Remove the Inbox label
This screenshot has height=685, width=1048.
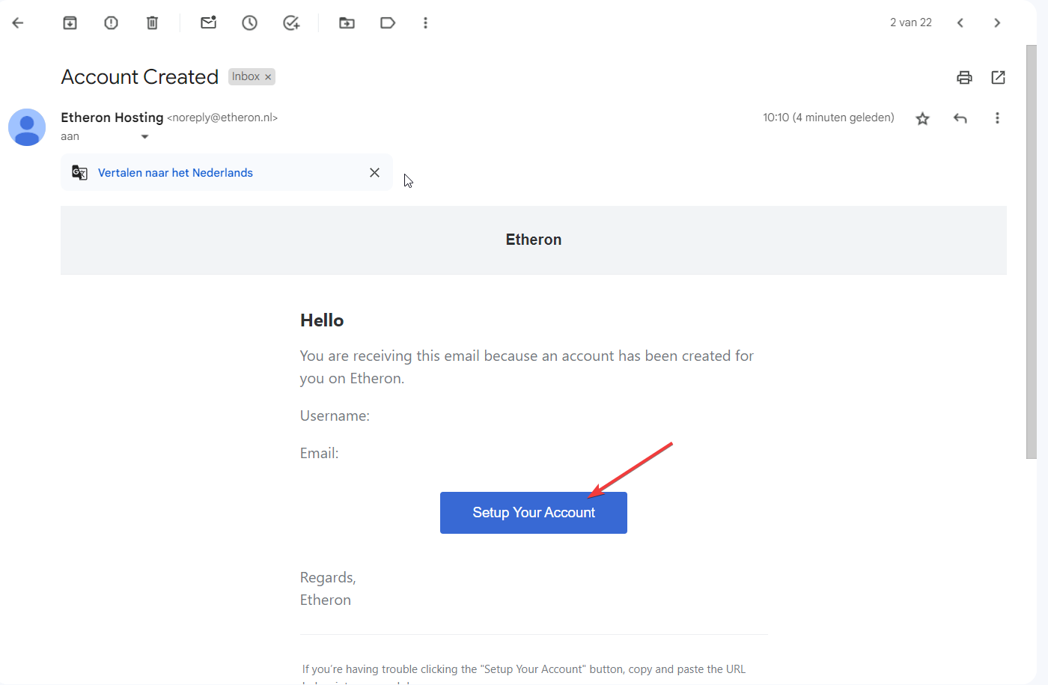click(x=268, y=77)
